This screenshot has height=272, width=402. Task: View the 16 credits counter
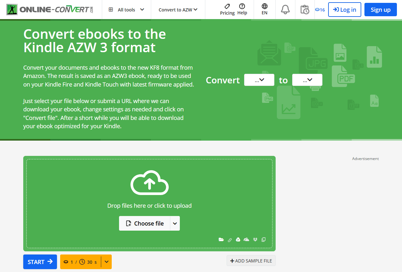(320, 10)
